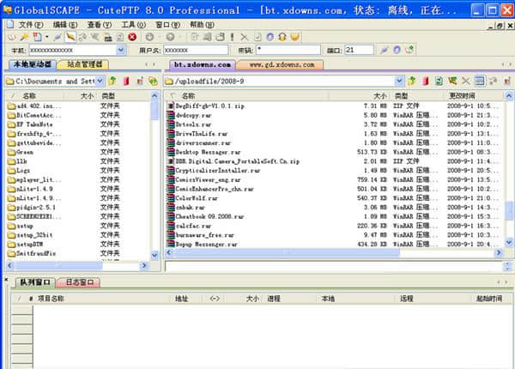Screen dimensions: 515x369
Task: Expand the remote path /uploadfile/2008-9 dropdown
Action: tap(399, 81)
